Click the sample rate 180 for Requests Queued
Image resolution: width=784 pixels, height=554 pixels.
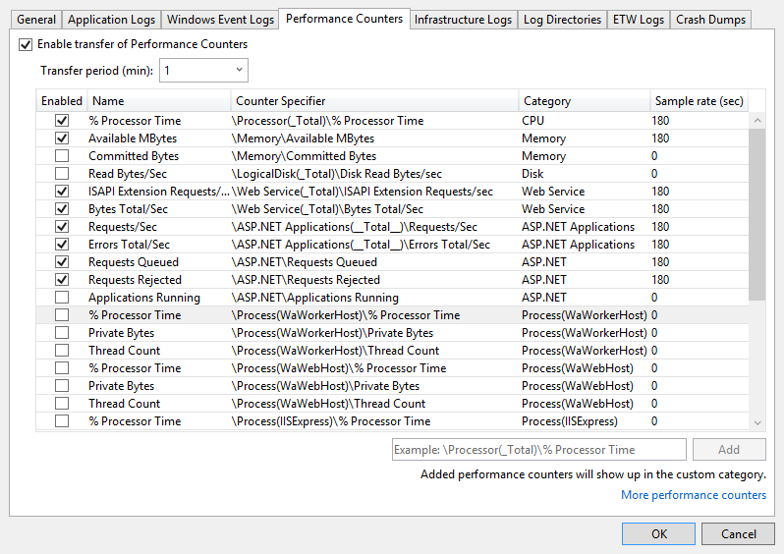pyautogui.click(x=660, y=262)
